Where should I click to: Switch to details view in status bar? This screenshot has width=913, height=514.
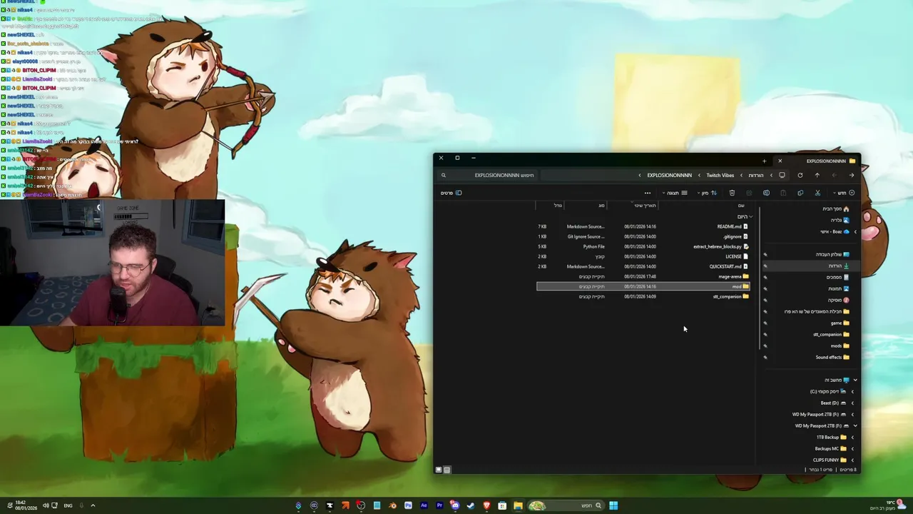pos(447,470)
